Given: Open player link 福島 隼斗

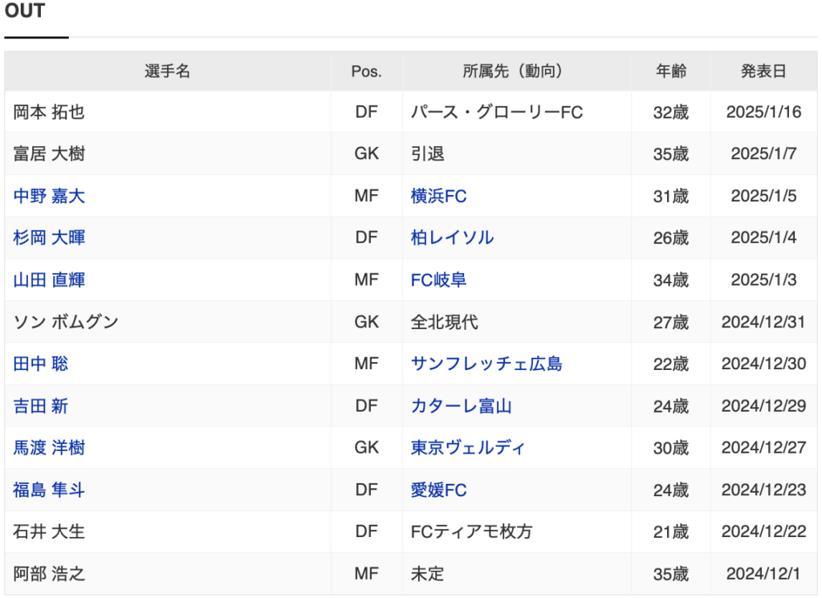Looking at the screenshot, I should click(49, 490).
